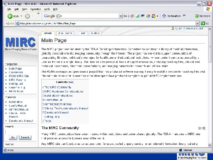Open dropdown arrow beside multicolored icon
The height and width of the screenshot is (160, 213).
(157, 16)
